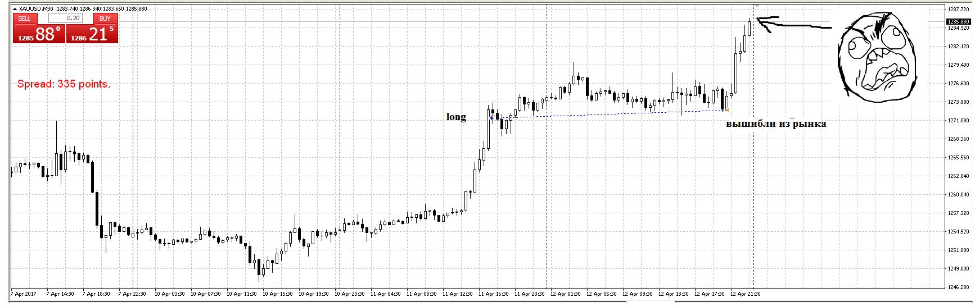Click the trade exit marker near 'вышибли из рынка'
Image resolution: width=975 pixels, height=307 pixels.
click(x=727, y=111)
